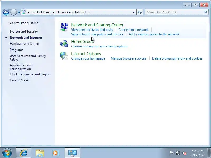211x158 pixels.
Task: Open the Internet Options globe icon
Action: [x=64, y=56]
